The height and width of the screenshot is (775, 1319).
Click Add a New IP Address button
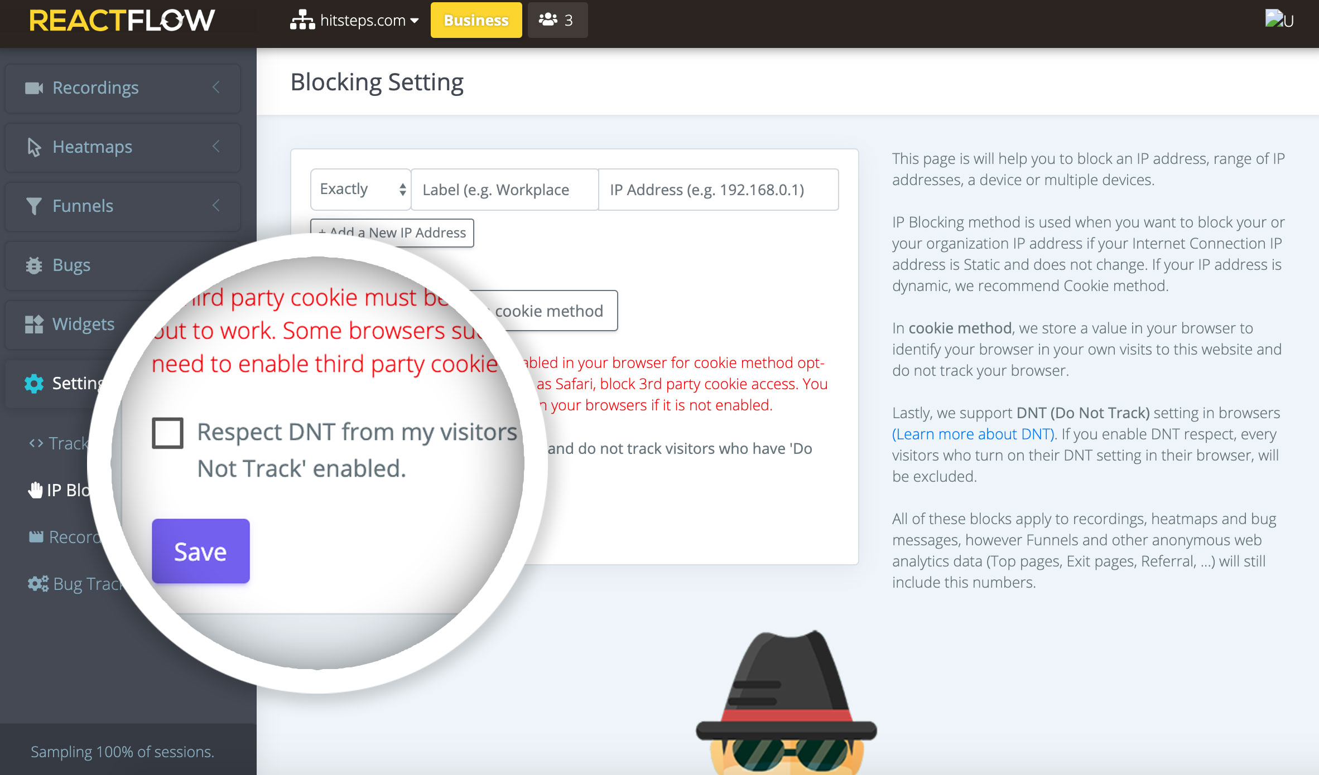click(392, 233)
